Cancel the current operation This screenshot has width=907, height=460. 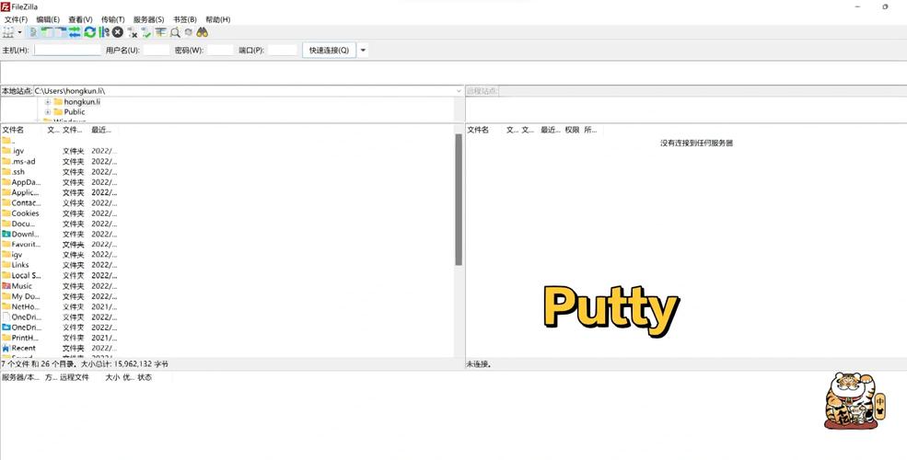point(118,32)
